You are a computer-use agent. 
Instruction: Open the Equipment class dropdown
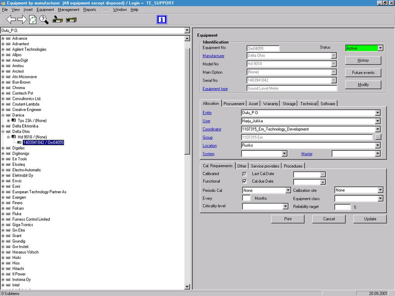pos(380,198)
